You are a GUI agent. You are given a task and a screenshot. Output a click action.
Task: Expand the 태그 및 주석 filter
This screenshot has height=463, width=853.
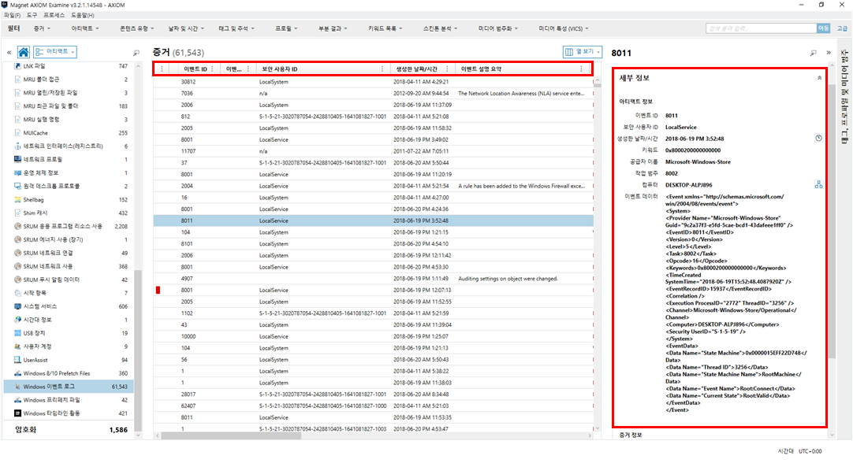pyautogui.click(x=237, y=28)
